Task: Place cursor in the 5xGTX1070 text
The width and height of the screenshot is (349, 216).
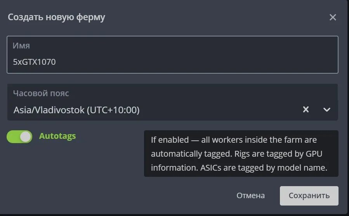Action: click(34, 62)
